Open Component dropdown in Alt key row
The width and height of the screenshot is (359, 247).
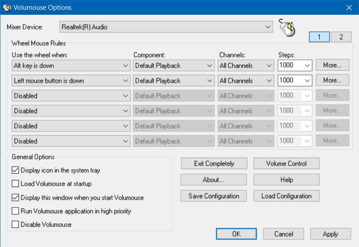(174, 65)
